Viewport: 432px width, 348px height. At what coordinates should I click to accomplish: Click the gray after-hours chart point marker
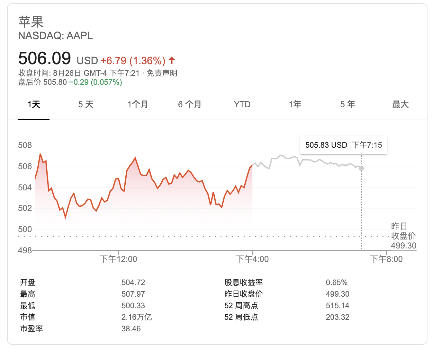[361, 168]
